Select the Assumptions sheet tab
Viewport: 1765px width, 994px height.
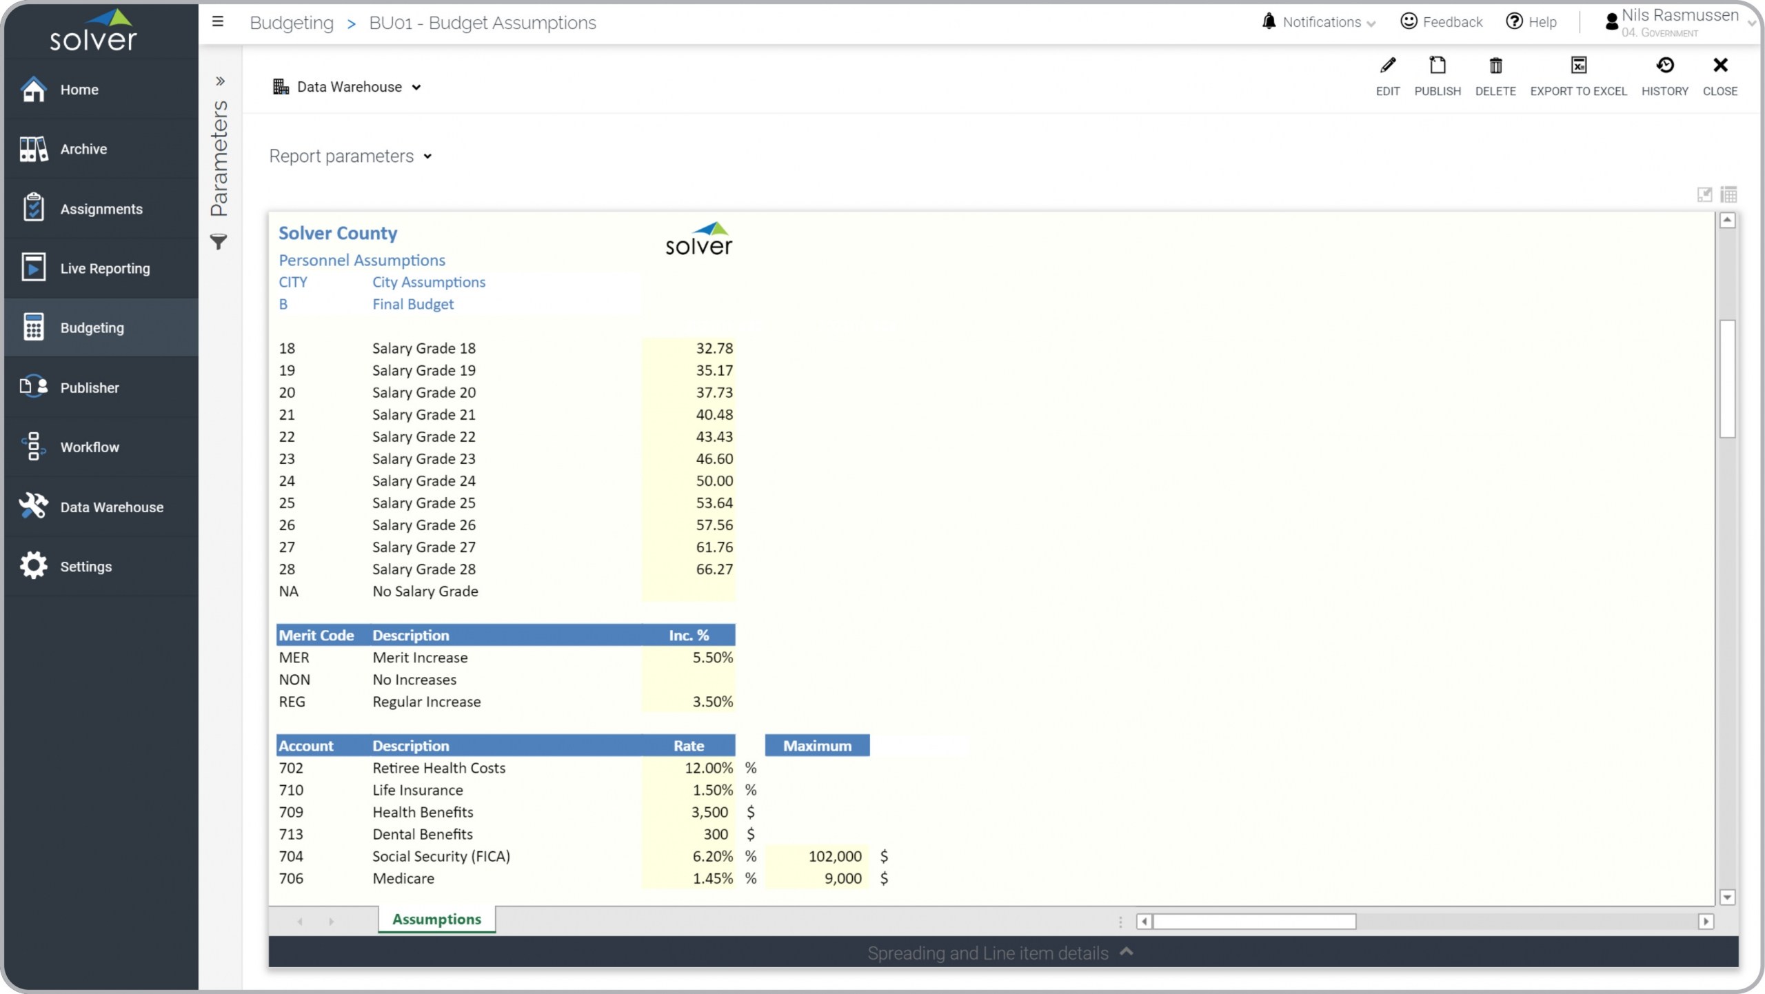tap(436, 920)
